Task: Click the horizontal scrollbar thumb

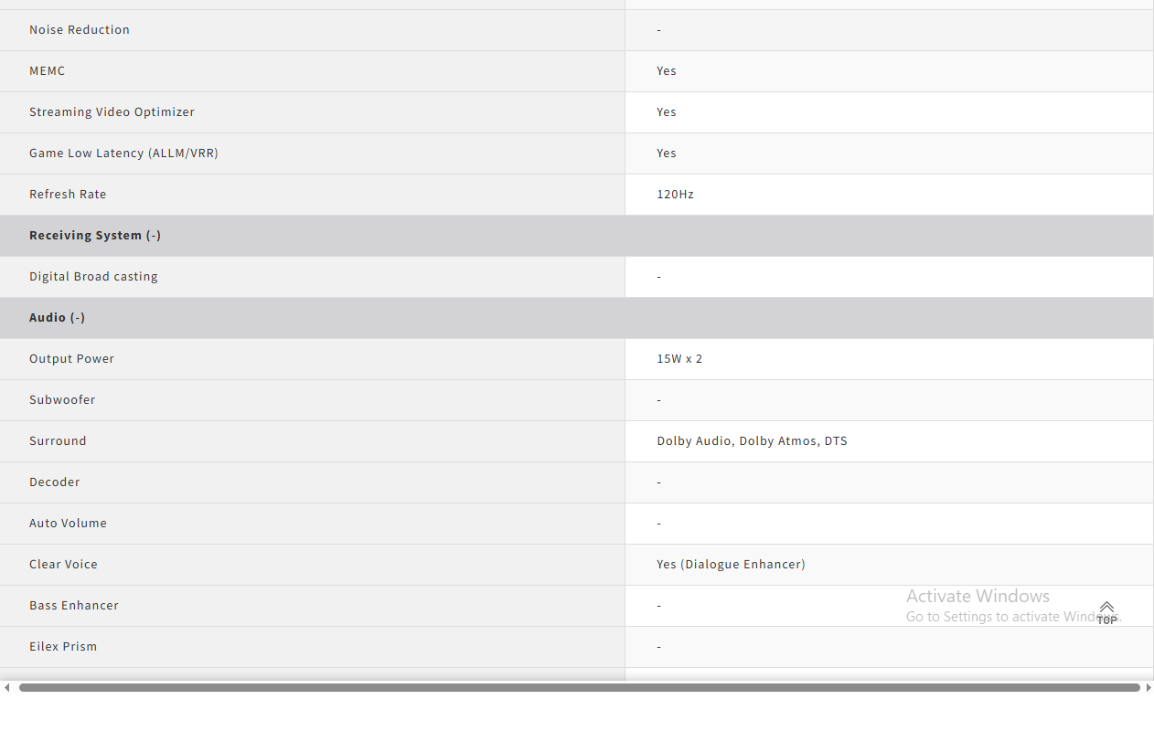Action: tap(579, 687)
